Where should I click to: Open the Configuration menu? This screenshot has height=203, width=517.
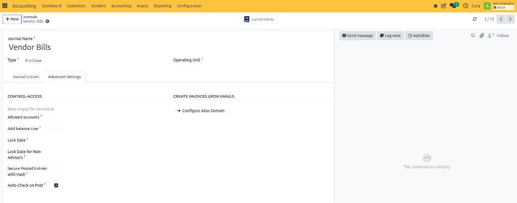pyautogui.click(x=189, y=6)
